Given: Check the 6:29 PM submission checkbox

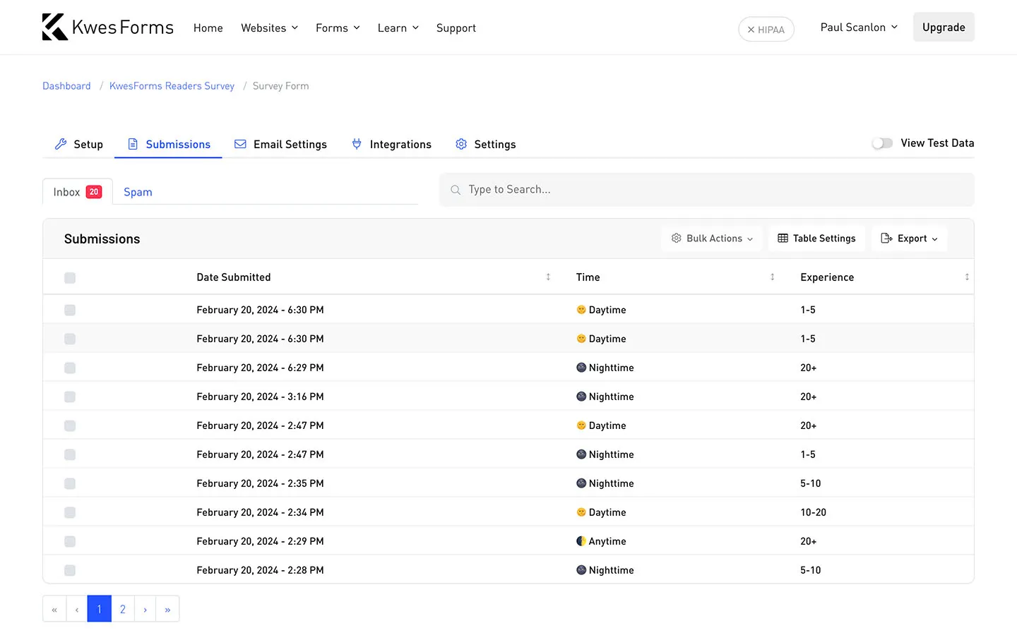Looking at the screenshot, I should pos(70,368).
